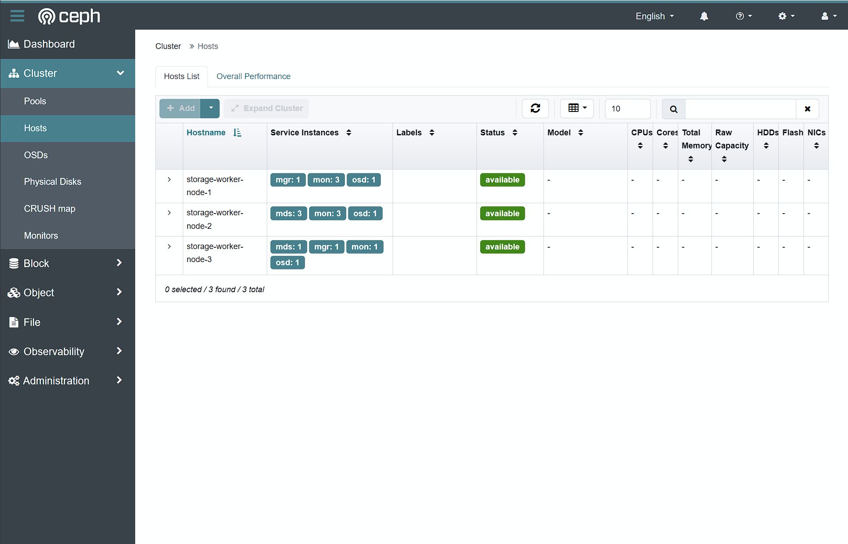Toggle sorting on the Status column
This screenshot has height=544, width=848.
tap(515, 133)
